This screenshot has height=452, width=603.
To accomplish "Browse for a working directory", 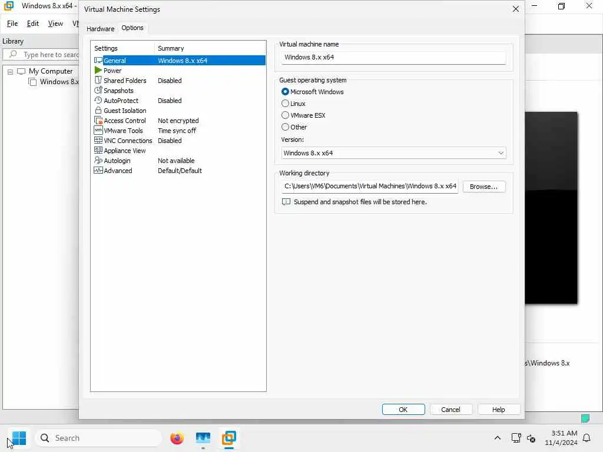I will (x=484, y=187).
